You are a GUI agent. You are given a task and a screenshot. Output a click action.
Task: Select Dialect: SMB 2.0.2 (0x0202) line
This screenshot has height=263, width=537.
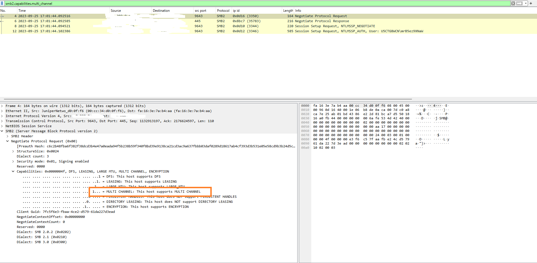[x=44, y=232]
